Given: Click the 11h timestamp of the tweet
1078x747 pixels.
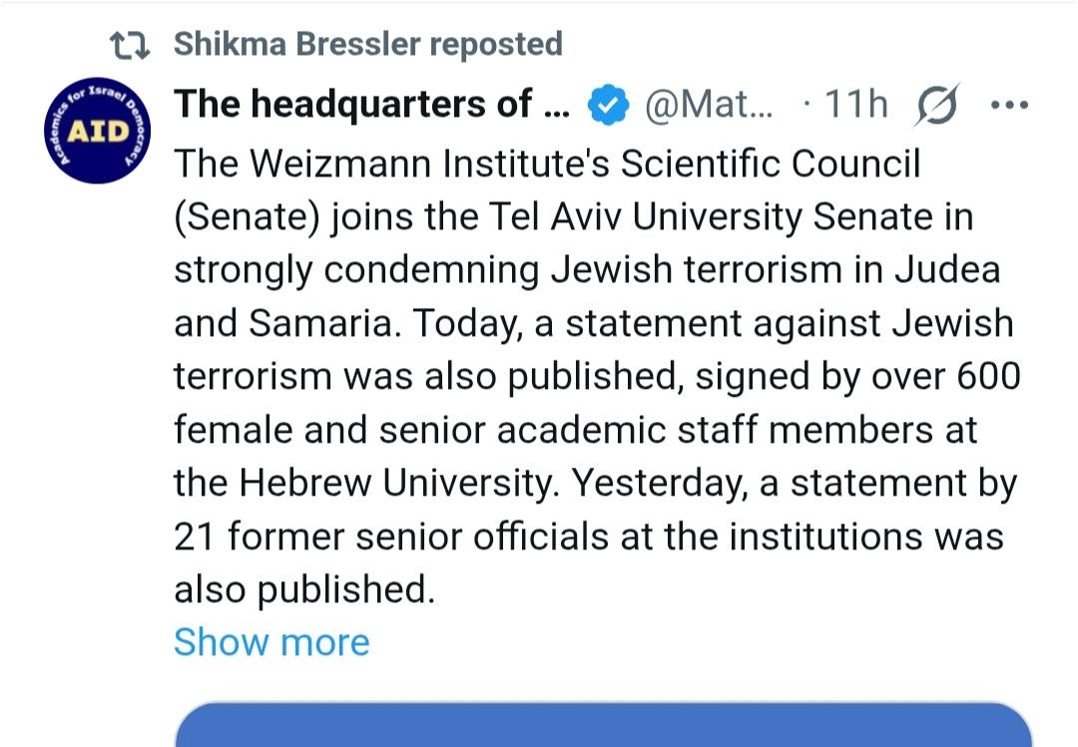Looking at the screenshot, I should click(855, 105).
